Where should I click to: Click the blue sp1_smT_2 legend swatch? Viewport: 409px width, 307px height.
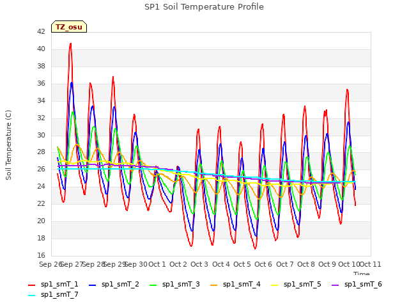(x=92, y=285)
